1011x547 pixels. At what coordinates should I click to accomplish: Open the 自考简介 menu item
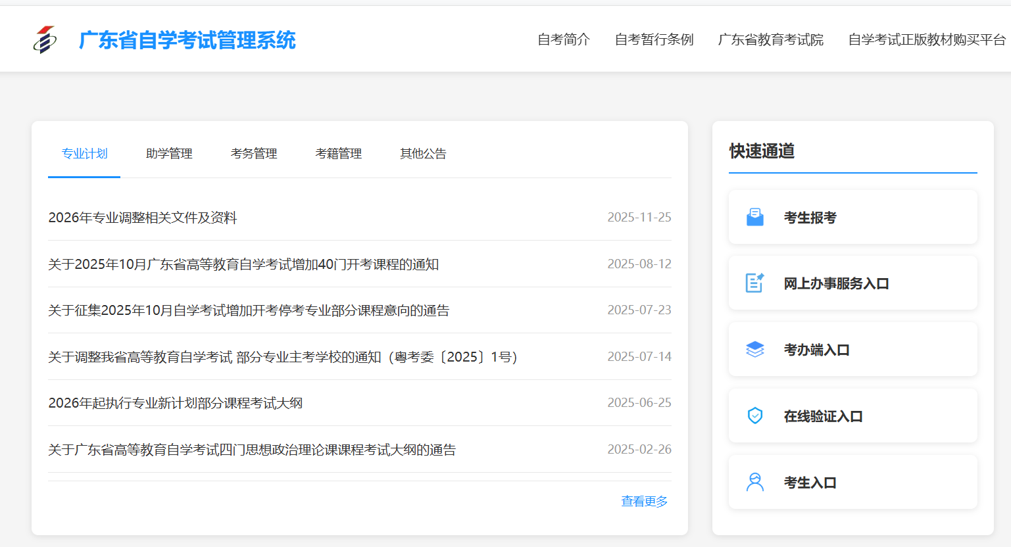coord(563,39)
